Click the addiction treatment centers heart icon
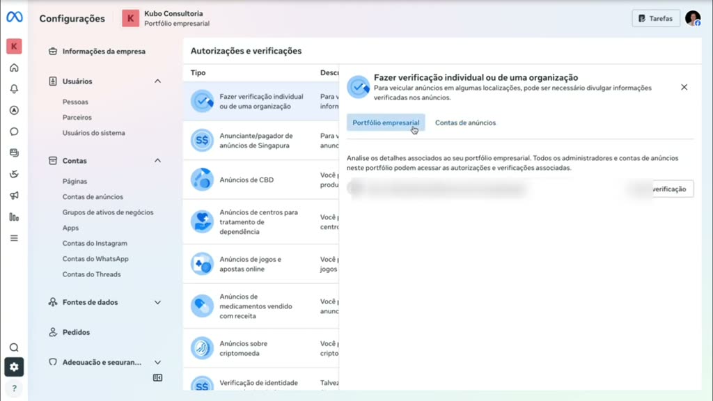 202,222
